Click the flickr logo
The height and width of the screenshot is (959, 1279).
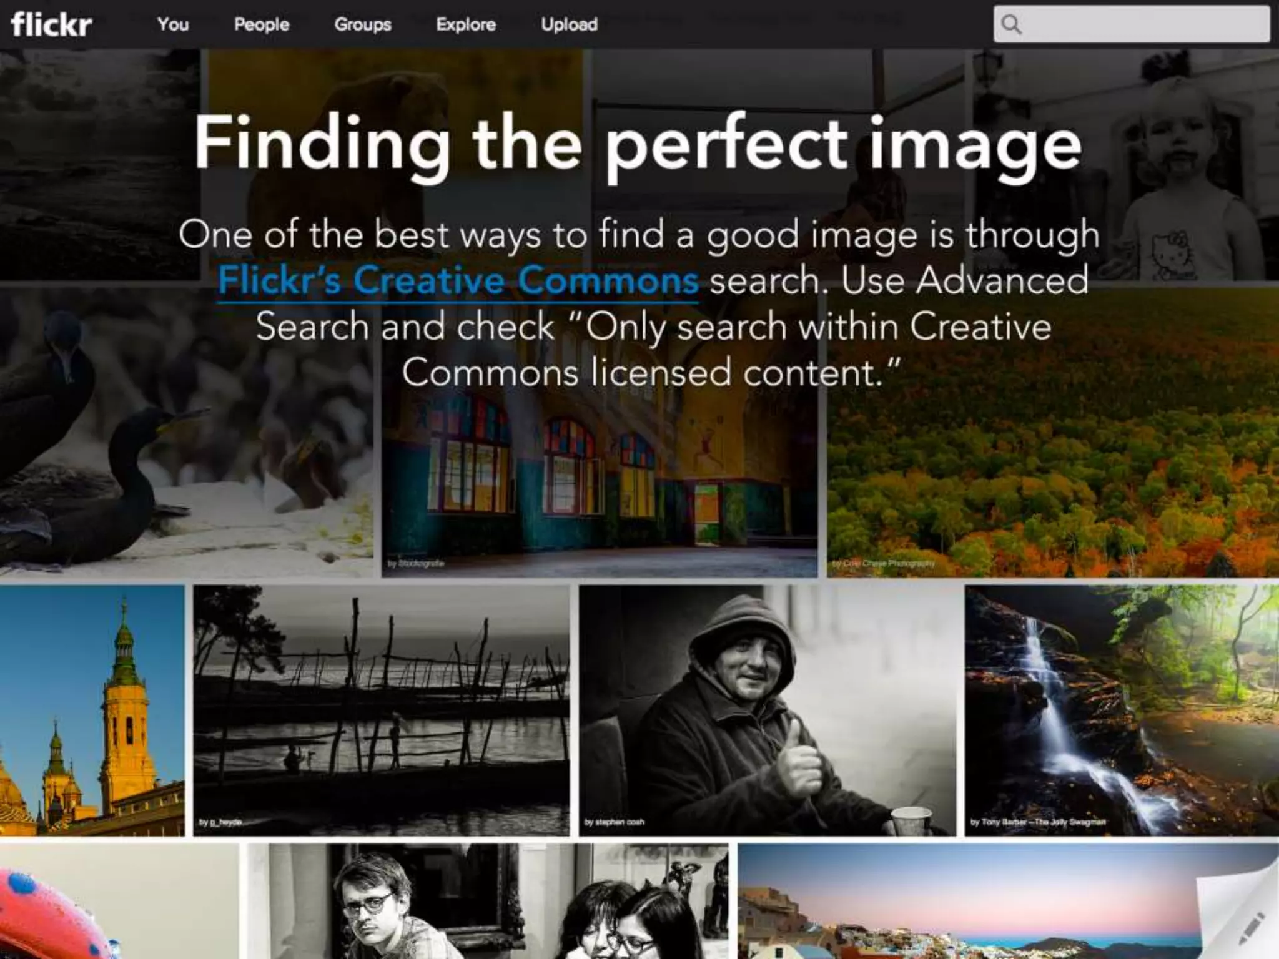(x=51, y=24)
